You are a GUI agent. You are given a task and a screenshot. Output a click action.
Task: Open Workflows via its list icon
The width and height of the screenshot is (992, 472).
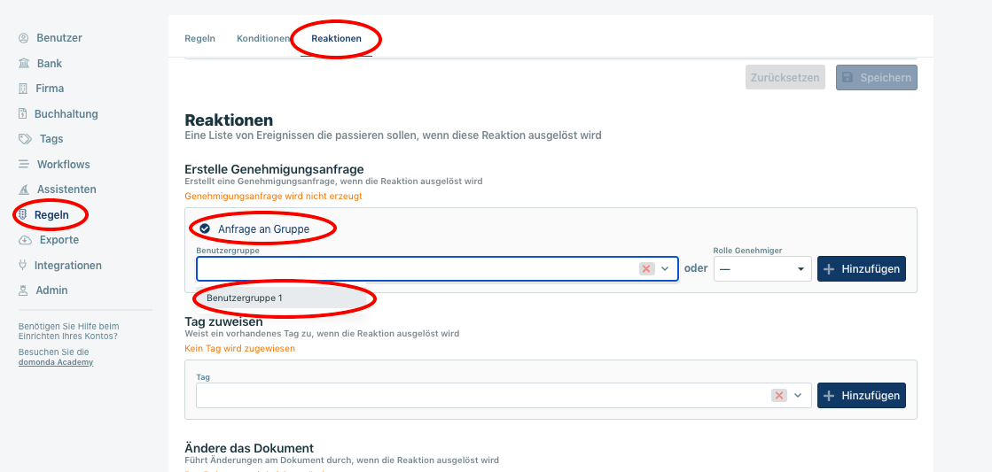click(24, 165)
